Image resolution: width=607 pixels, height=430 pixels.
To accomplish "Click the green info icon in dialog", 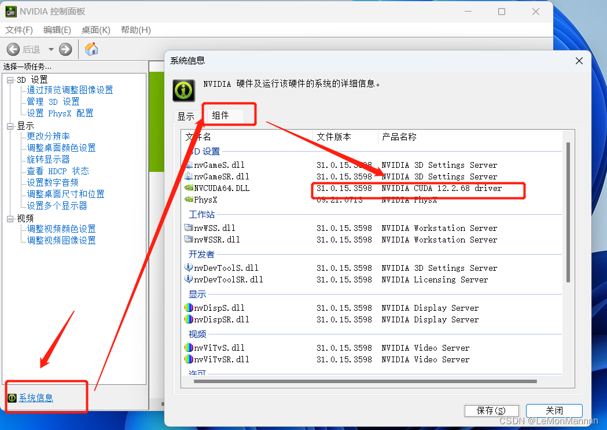I will pos(183,90).
